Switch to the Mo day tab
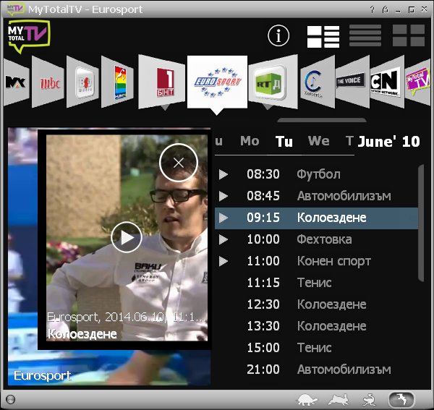The image size is (434, 410). click(250, 141)
